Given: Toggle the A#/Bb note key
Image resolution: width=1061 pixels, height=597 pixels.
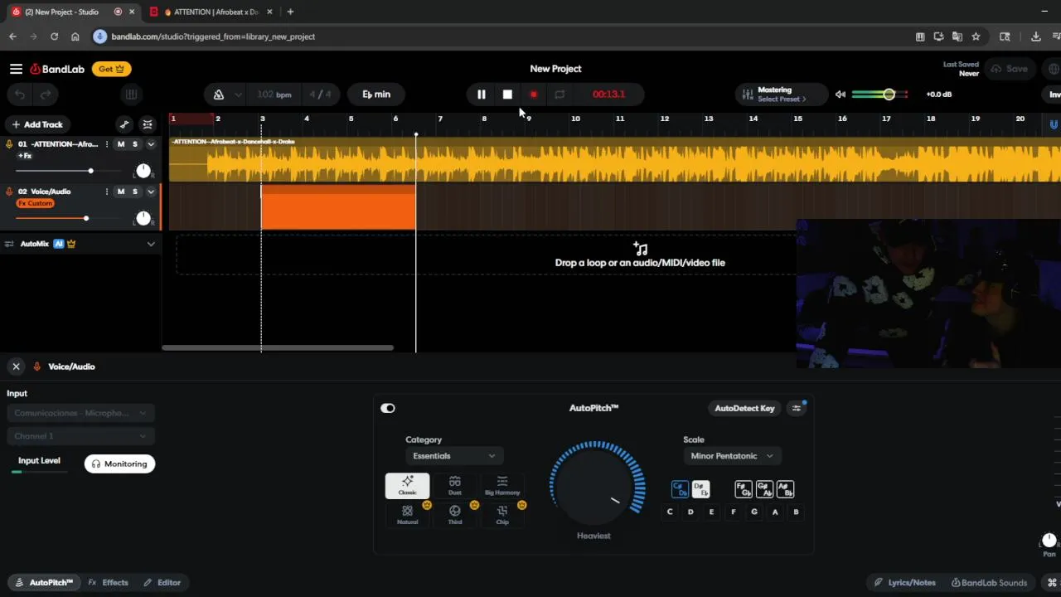Looking at the screenshot, I should click(x=785, y=489).
